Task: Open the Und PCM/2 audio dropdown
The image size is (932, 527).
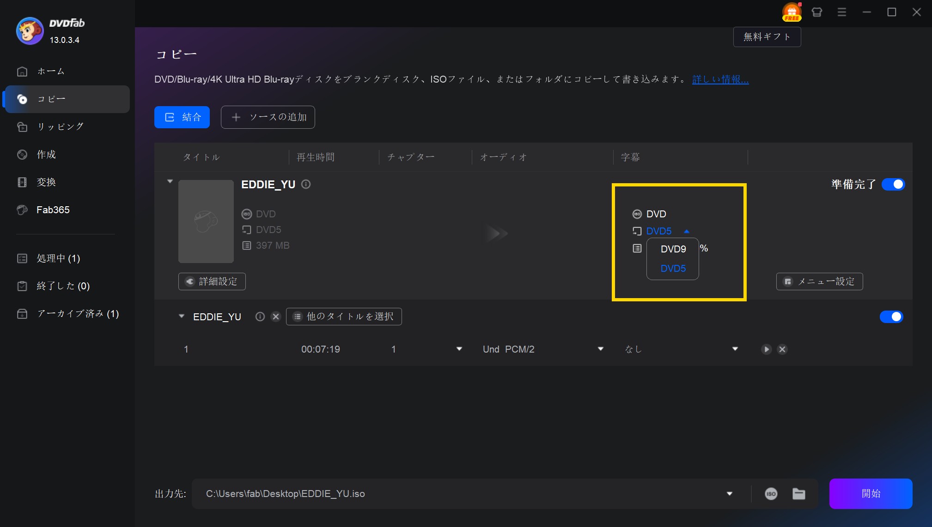Action: [601, 349]
